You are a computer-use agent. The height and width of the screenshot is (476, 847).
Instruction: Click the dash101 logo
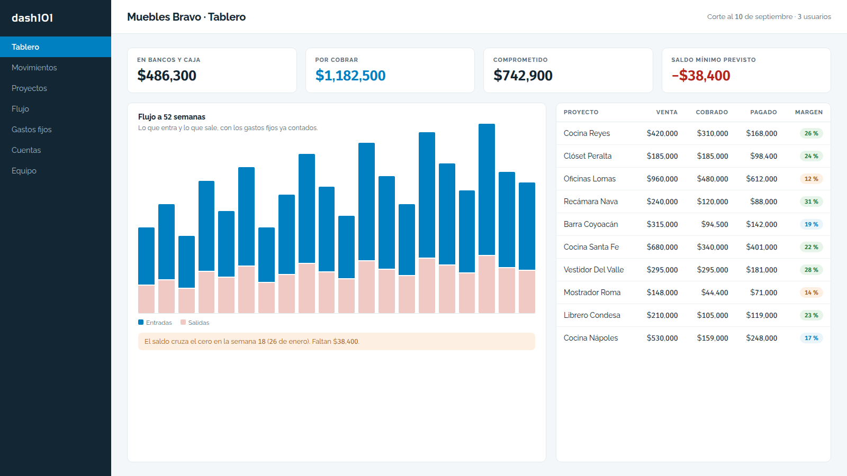tap(32, 18)
